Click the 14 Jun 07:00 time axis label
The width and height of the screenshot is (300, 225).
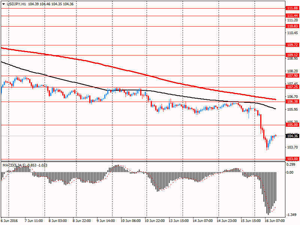pyautogui.click(x=202, y=221)
